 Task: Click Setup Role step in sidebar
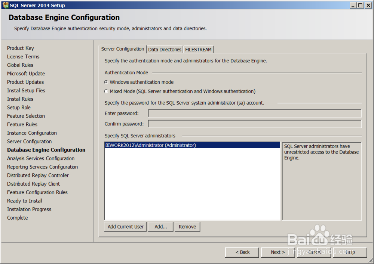tap(19, 108)
